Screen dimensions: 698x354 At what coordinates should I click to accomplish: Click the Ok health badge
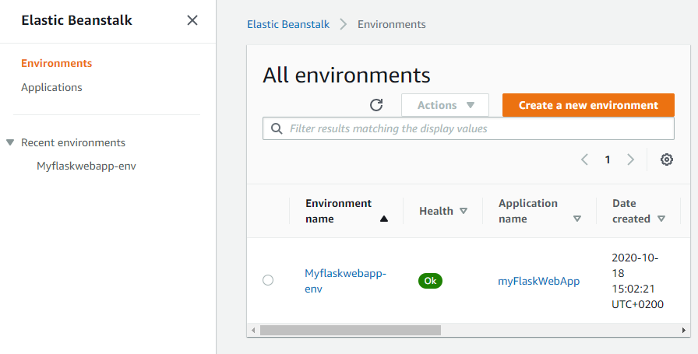click(x=430, y=281)
